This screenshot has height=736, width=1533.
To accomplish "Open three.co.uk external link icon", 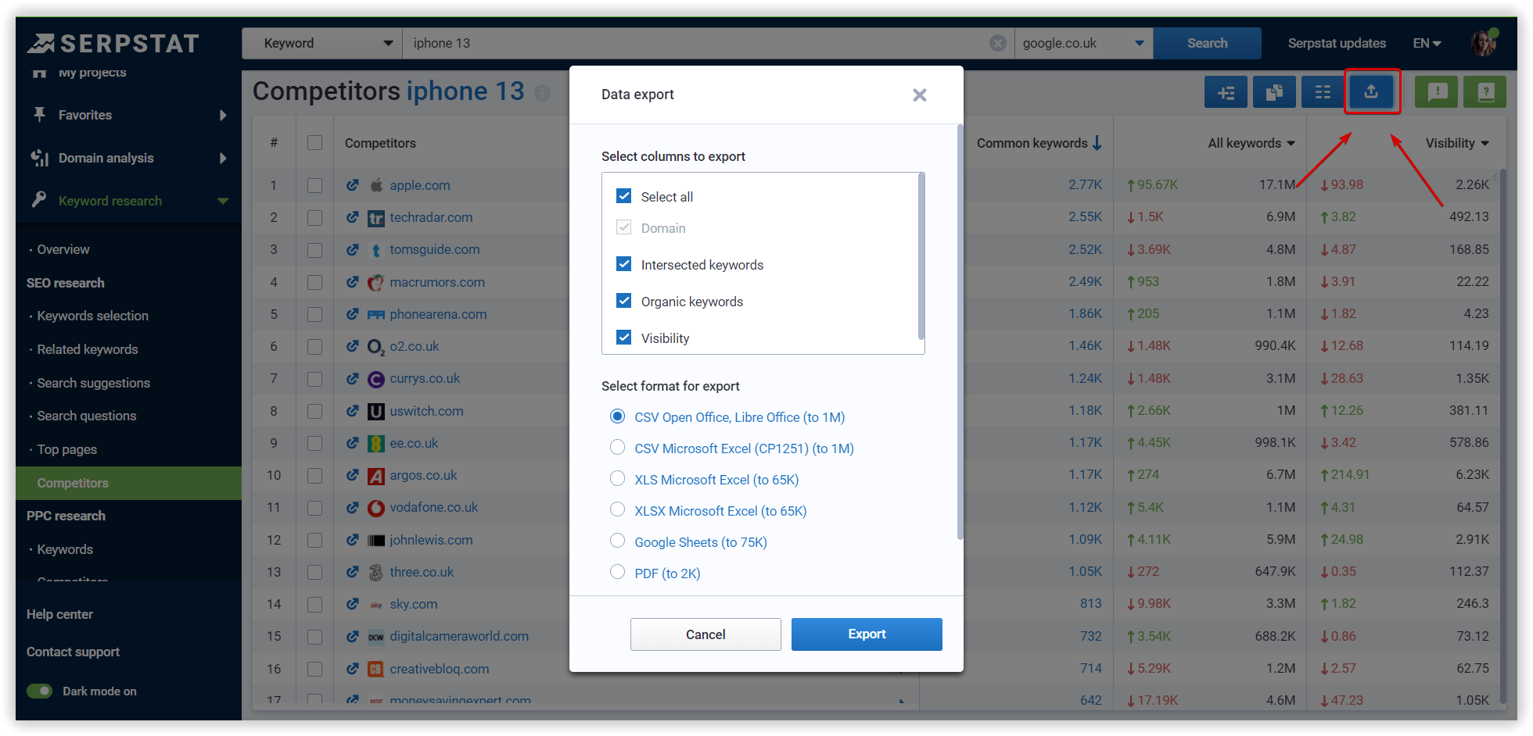I will coord(353,572).
